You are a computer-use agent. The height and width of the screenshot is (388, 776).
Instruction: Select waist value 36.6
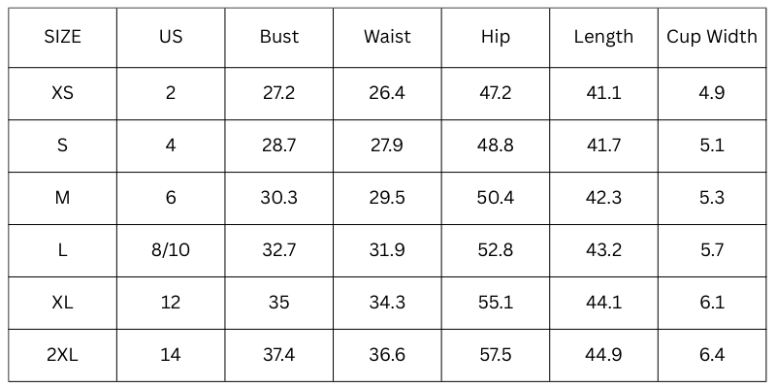(387, 355)
